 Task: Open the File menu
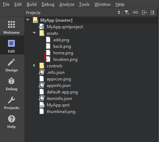pos(6,4)
